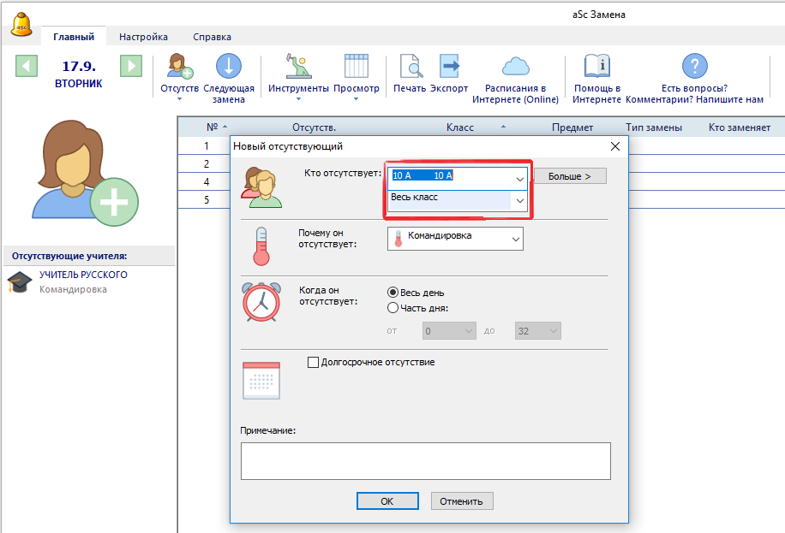Screen dimensions: 785x533
Task: Expand the Весь класс dropdown
Action: click(519, 200)
